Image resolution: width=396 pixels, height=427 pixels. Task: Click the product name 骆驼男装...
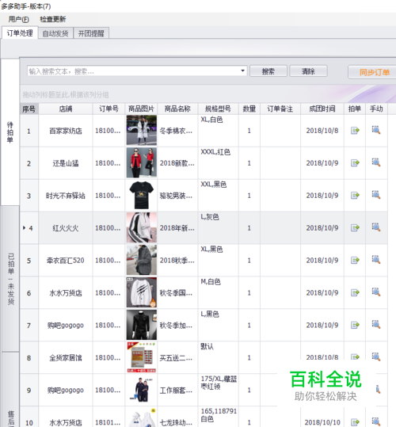pos(176,196)
